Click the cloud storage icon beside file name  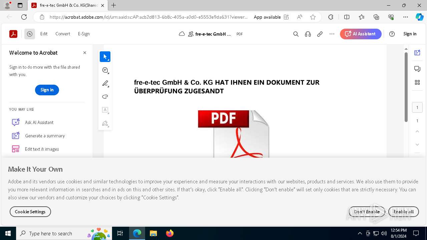pos(182,34)
